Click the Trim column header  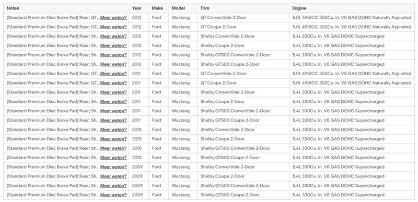[204, 8]
